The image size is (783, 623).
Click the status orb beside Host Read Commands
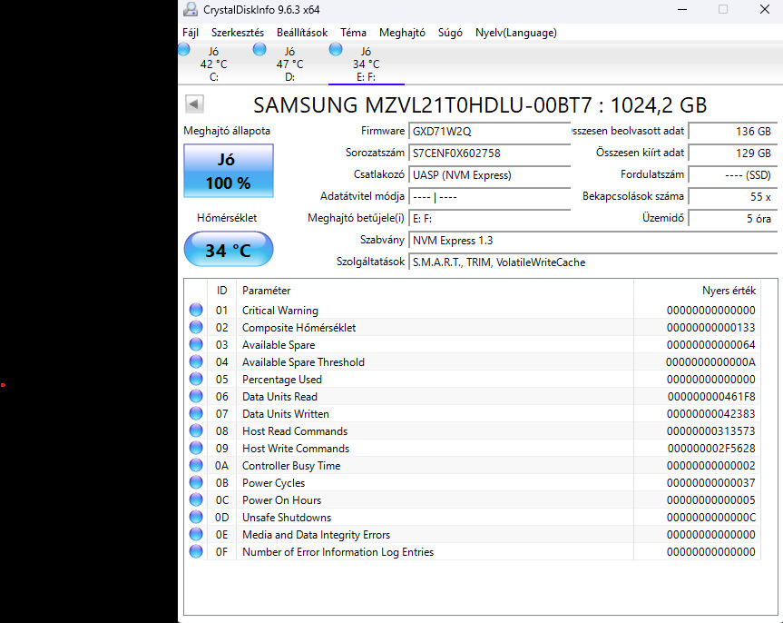coord(196,431)
